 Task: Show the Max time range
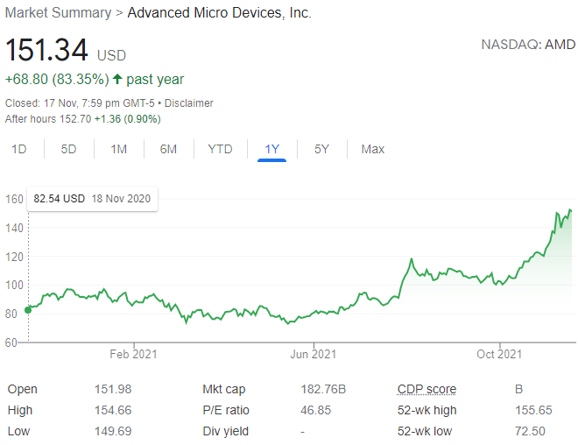click(x=372, y=149)
